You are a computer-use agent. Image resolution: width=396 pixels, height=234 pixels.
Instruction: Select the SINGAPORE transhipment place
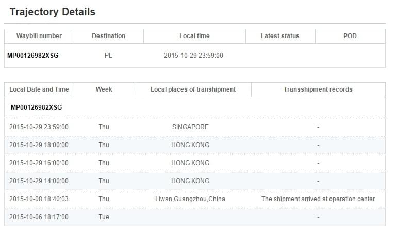(x=190, y=127)
